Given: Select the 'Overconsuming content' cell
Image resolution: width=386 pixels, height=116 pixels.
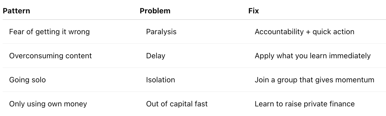Looking at the screenshot, I should click(x=50, y=56).
